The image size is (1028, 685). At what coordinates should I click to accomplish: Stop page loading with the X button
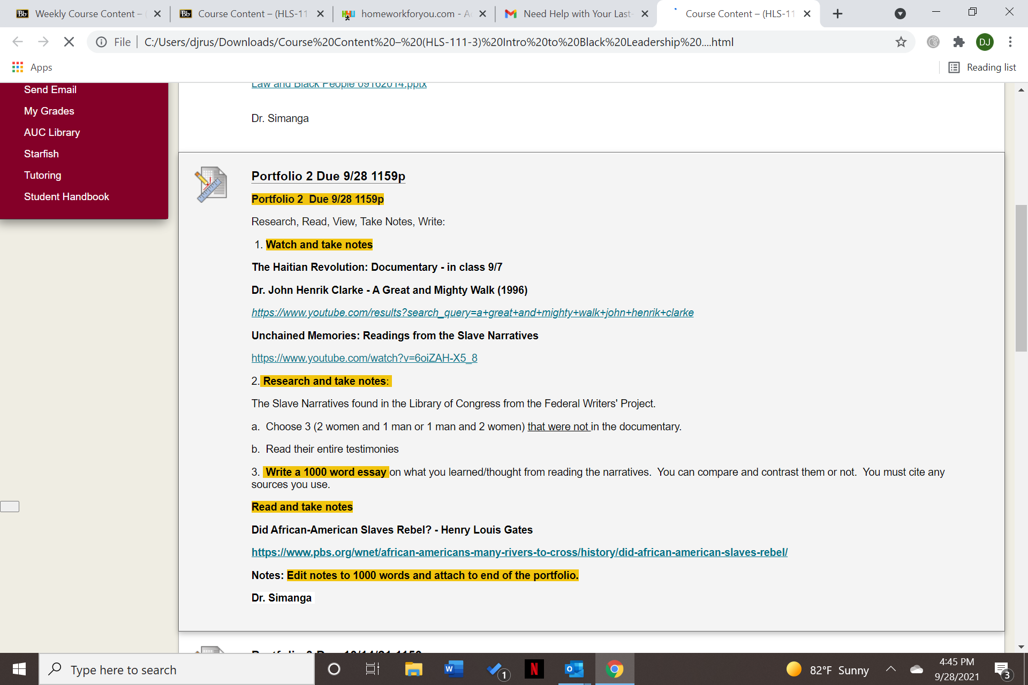click(69, 42)
